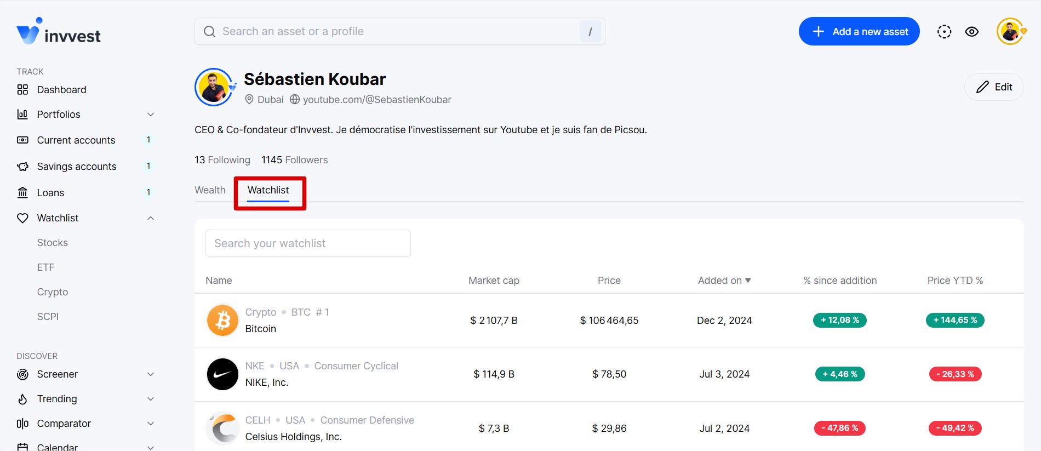Open Current accounts

(x=76, y=140)
